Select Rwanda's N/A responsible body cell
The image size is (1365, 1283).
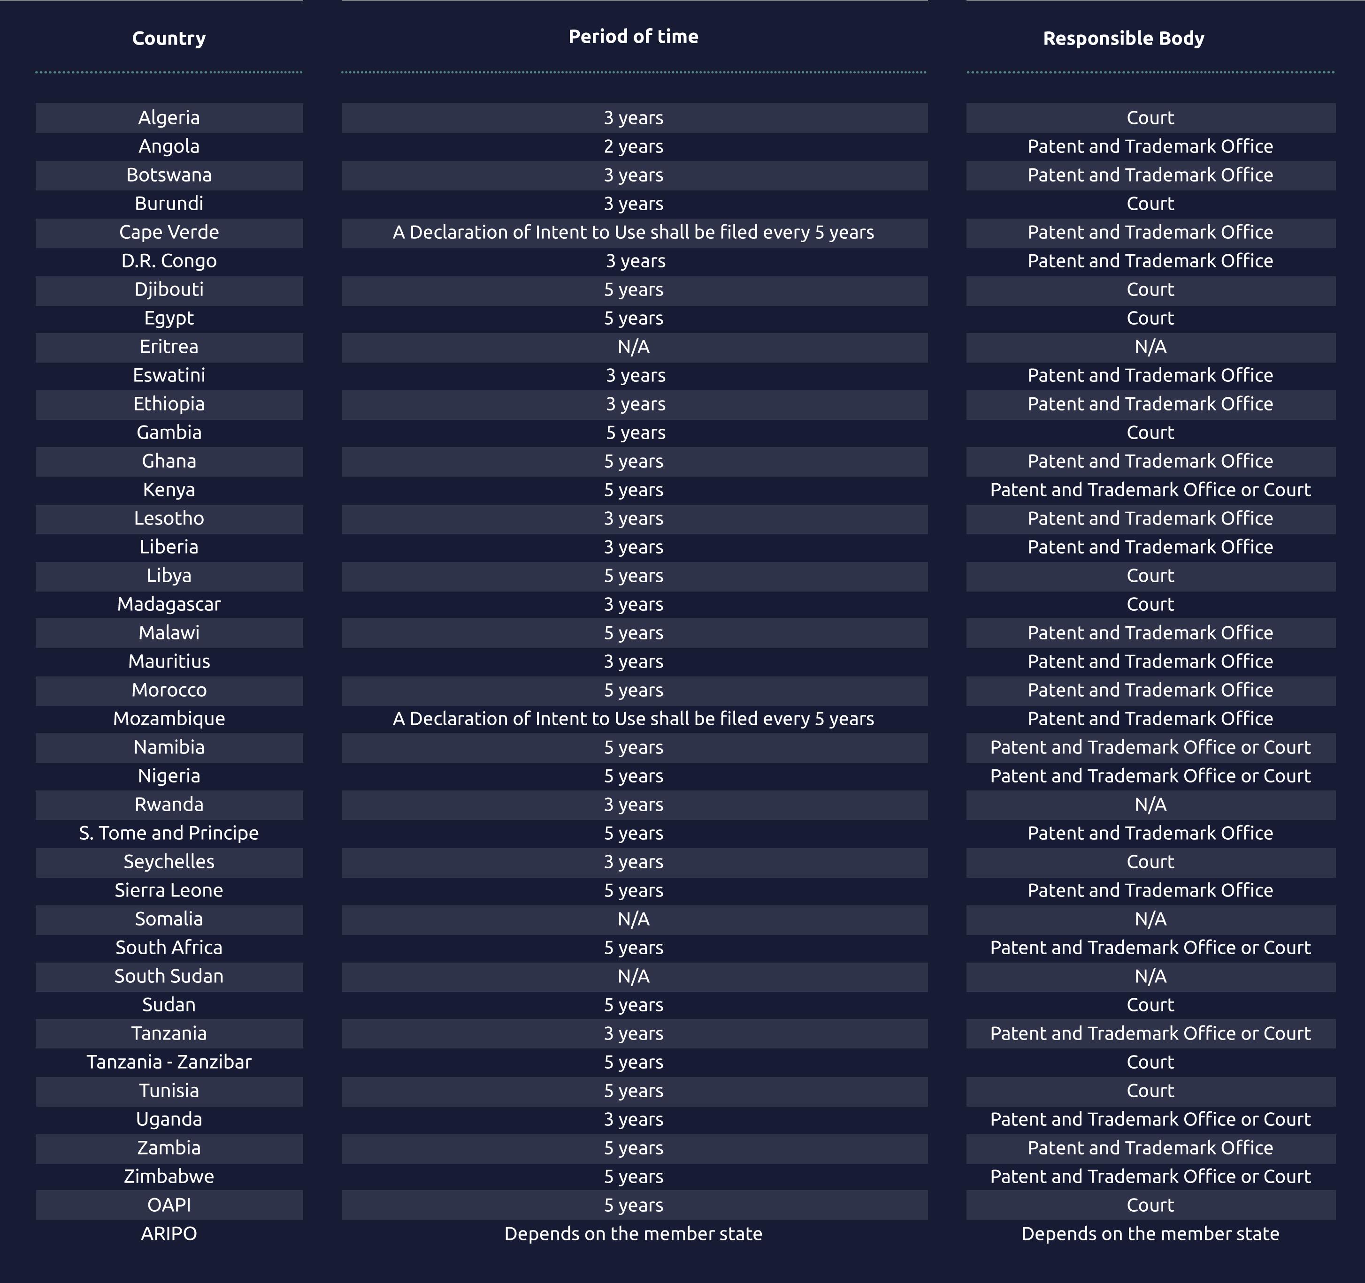pyautogui.click(x=1150, y=805)
